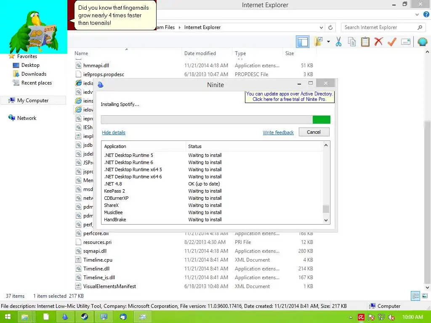Screen dimensions: 431x323
Task: Click the Ninite title bar app icon
Action: [100, 85]
